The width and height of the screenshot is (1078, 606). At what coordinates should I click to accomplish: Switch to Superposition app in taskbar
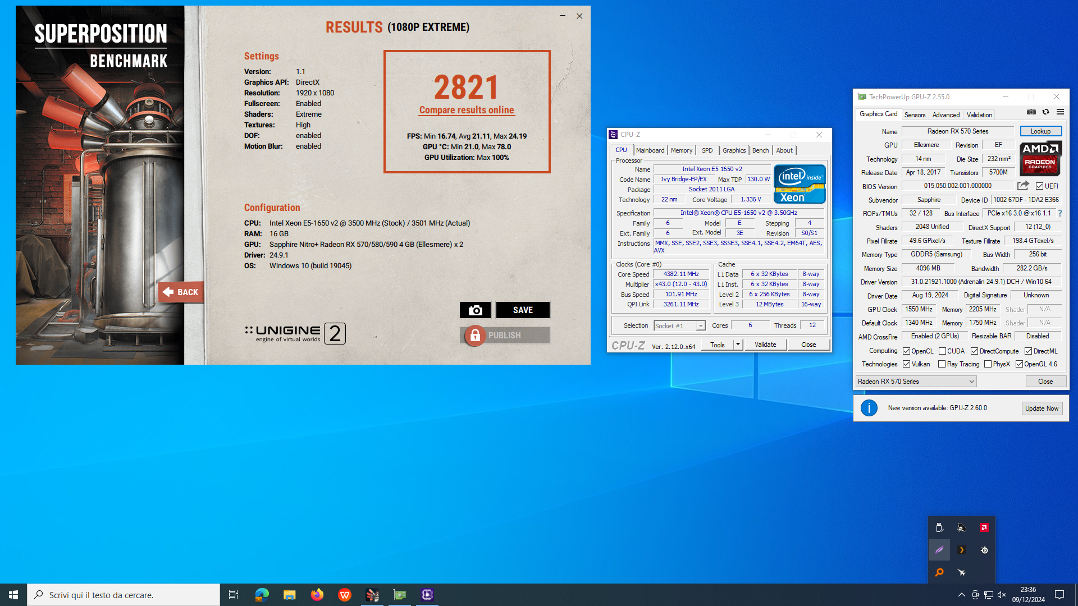[x=372, y=595]
